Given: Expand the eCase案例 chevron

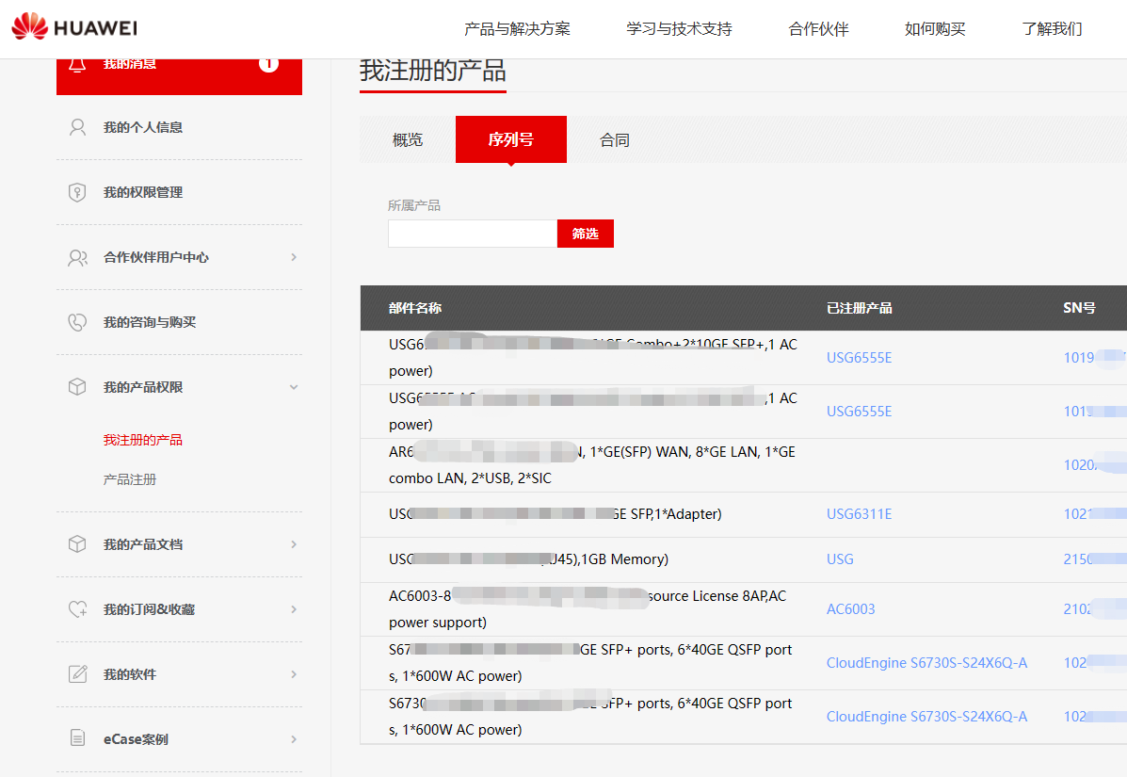Looking at the screenshot, I should pyautogui.click(x=293, y=739).
